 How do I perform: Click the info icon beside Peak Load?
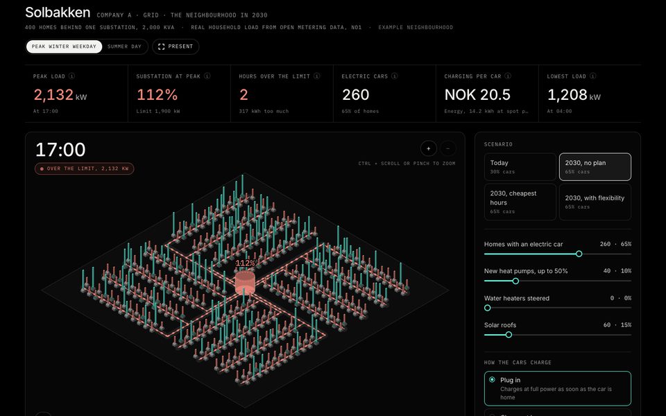coord(71,76)
